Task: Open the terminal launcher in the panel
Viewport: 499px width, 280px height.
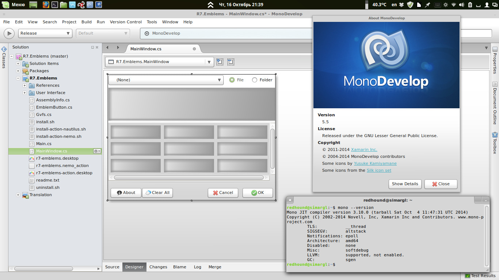Action: pyautogui.click(x=54, y=5)
